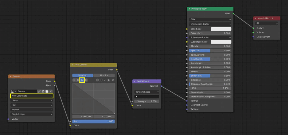Open the Base Color swatch
The height and width of the screenshot is (135, 288).
(221, 29)
